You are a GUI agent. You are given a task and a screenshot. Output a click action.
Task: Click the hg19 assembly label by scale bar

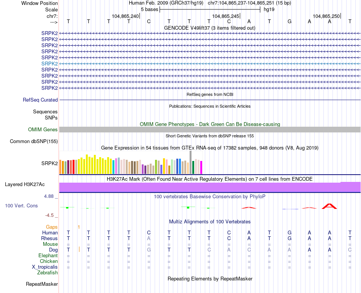269,10
